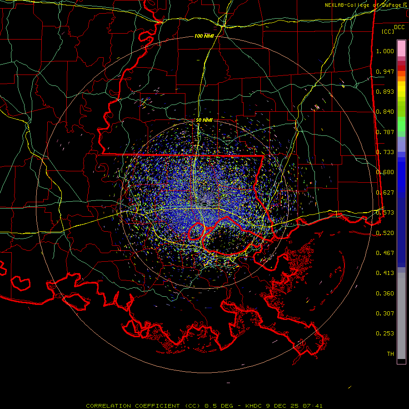The height and width of the screenshot is (409, 409).
Task: Click the TH threshold label
Action: [390, 354]
